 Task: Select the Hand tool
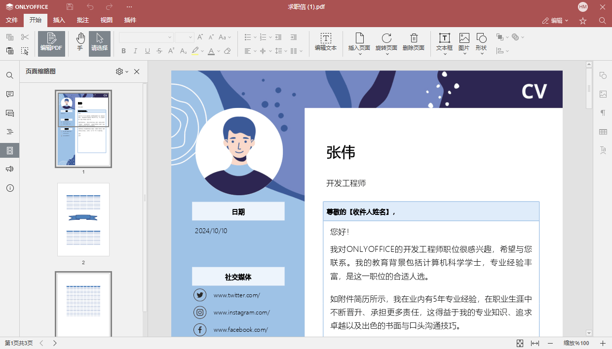[x=79, y=43]
